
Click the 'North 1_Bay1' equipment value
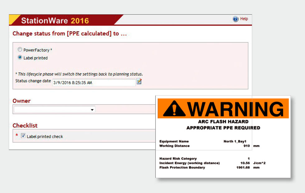click(235, 141)
